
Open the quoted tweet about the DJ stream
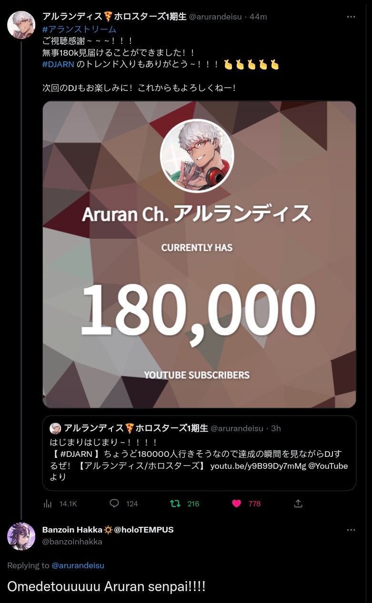(199, 453)
